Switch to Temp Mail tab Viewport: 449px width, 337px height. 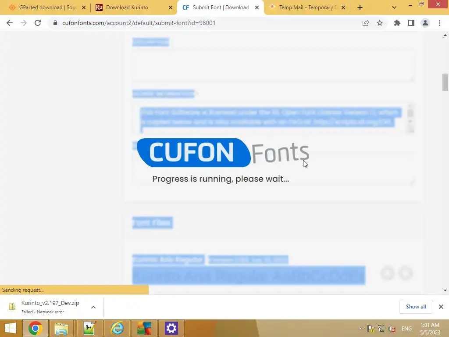click(308, 7)
